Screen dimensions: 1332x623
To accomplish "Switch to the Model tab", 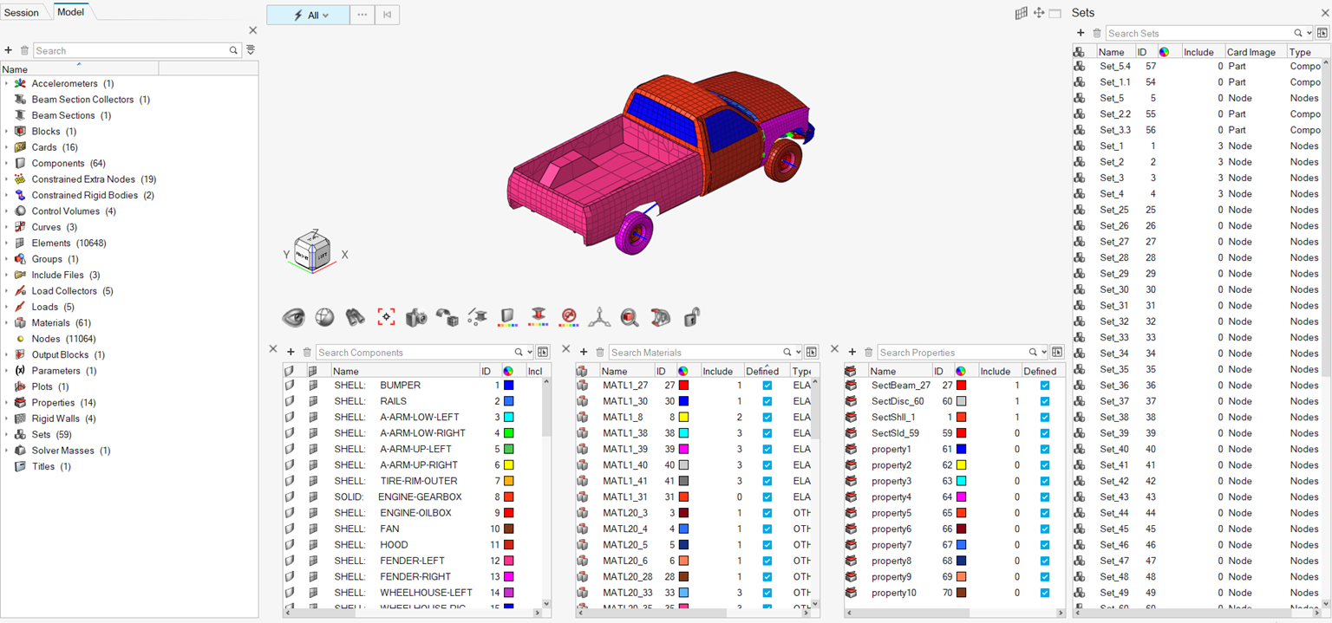I will coord(71,12).
